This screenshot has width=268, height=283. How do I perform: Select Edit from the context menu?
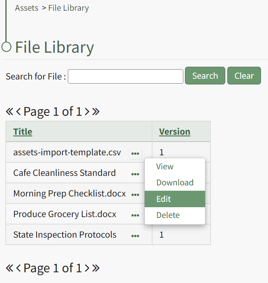click(164, 199)
